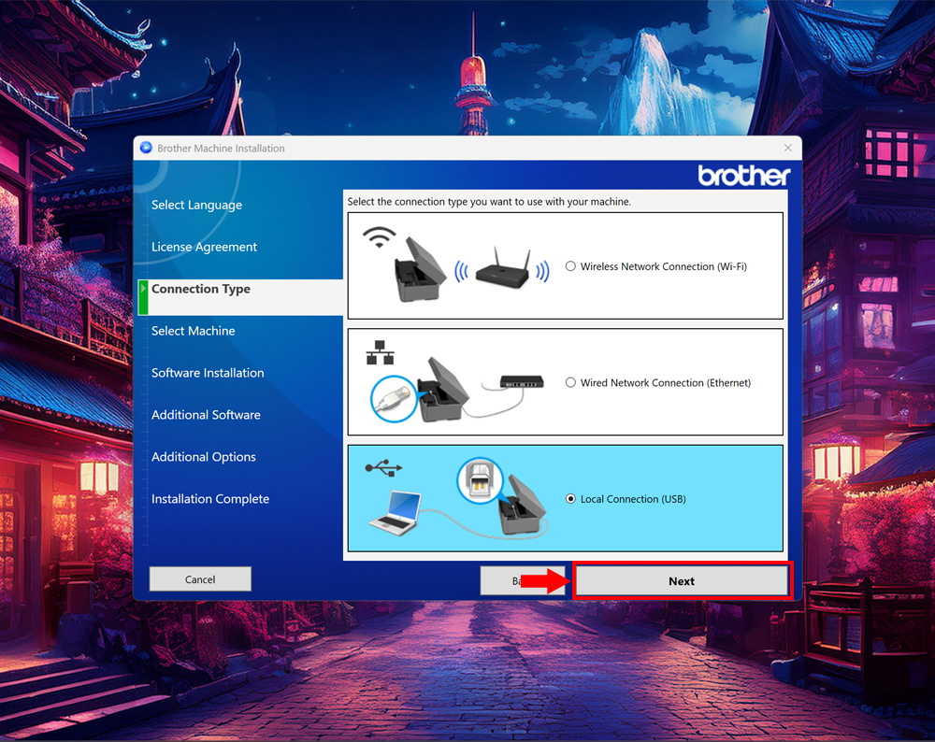Screen dimensions: 935x742
Task: Click the USB port circle illustration
Action: pyautogui.click(x=480, y=480)
